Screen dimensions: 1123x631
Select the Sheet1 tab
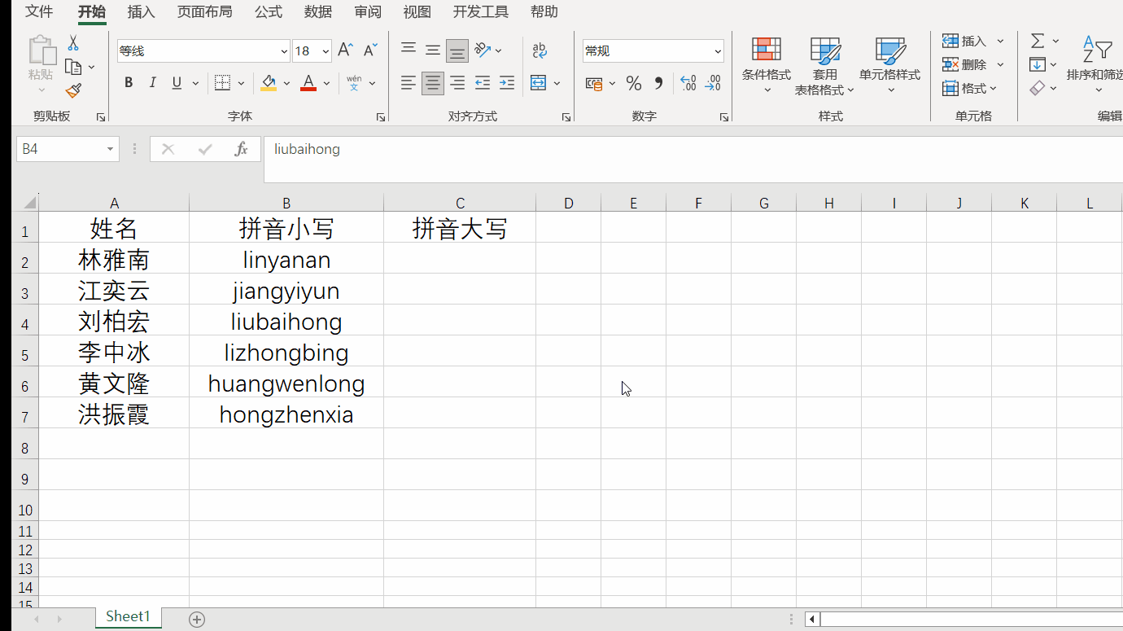click(x=129, y=617)
